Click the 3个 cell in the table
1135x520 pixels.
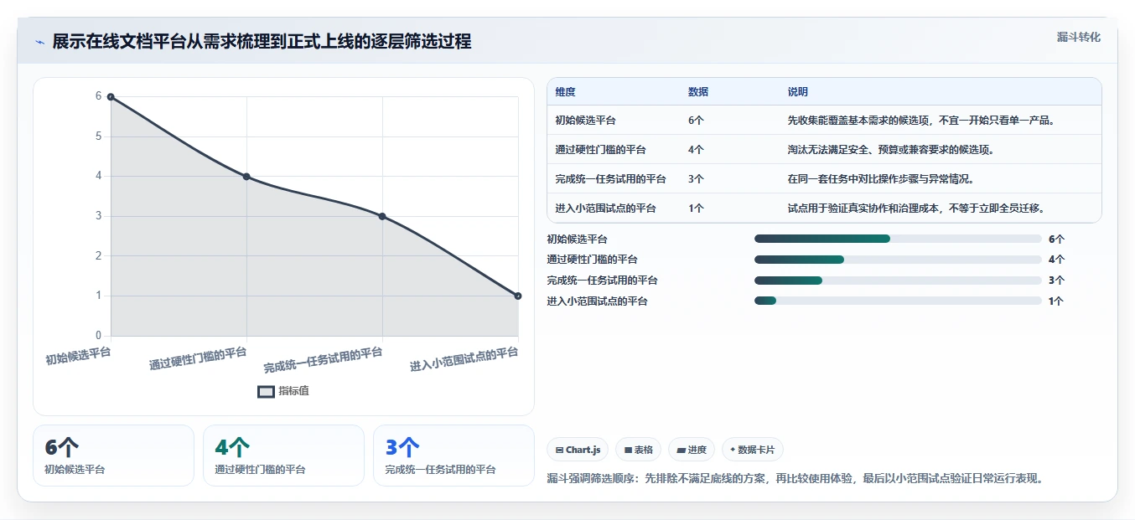click(x=696, y=179)
